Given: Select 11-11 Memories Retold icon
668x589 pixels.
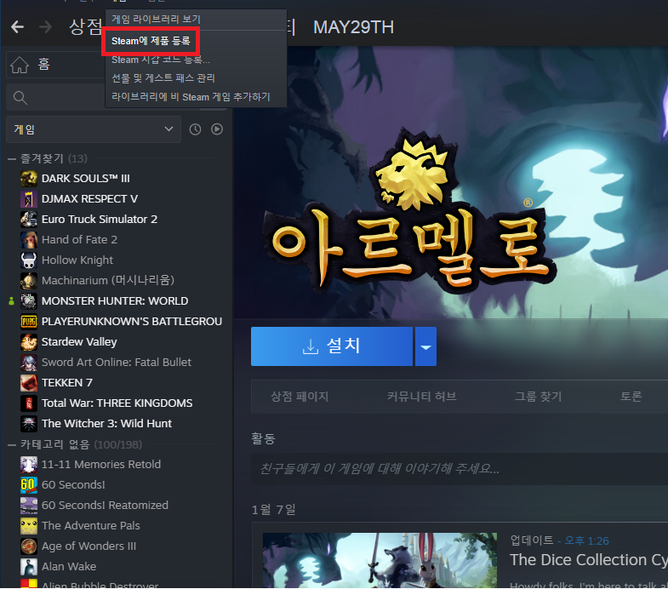Looking at the screenshot, I should (29, 465).
